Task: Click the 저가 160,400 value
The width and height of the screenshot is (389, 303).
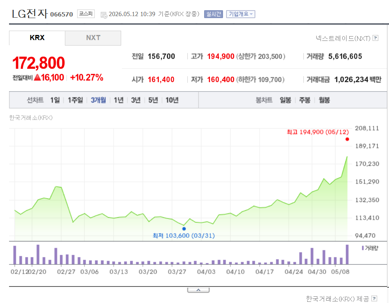Action: (x=221, y=80)
